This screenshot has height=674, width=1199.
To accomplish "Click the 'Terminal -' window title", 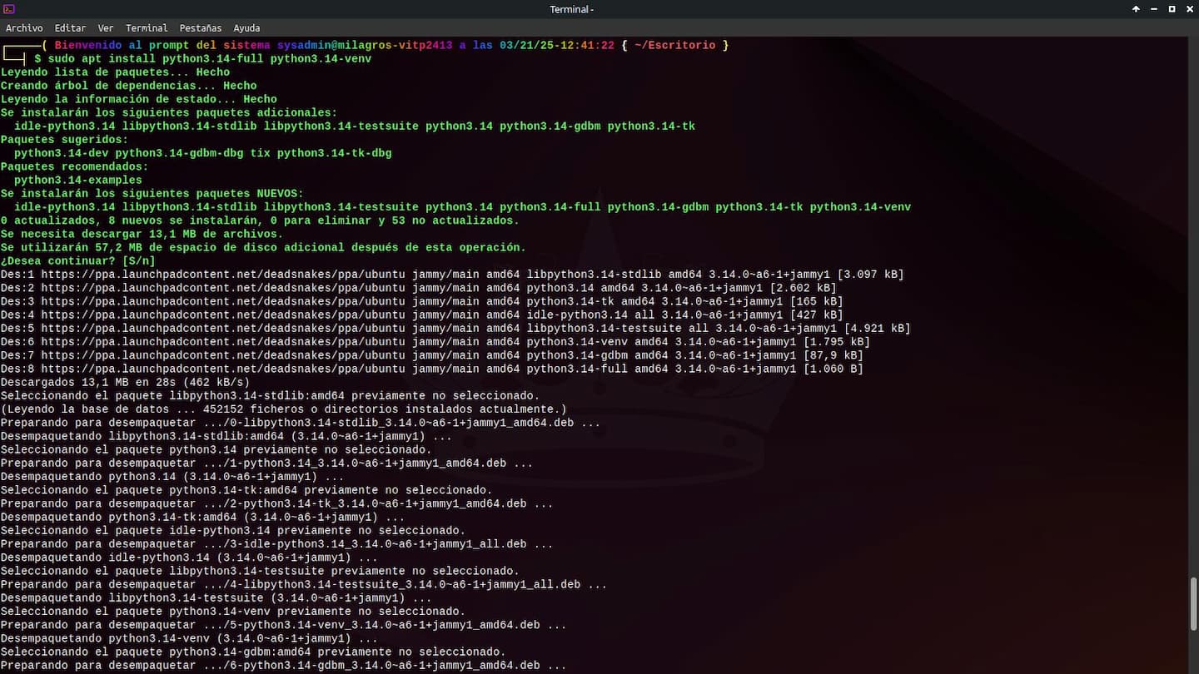I will pos(571,9).
